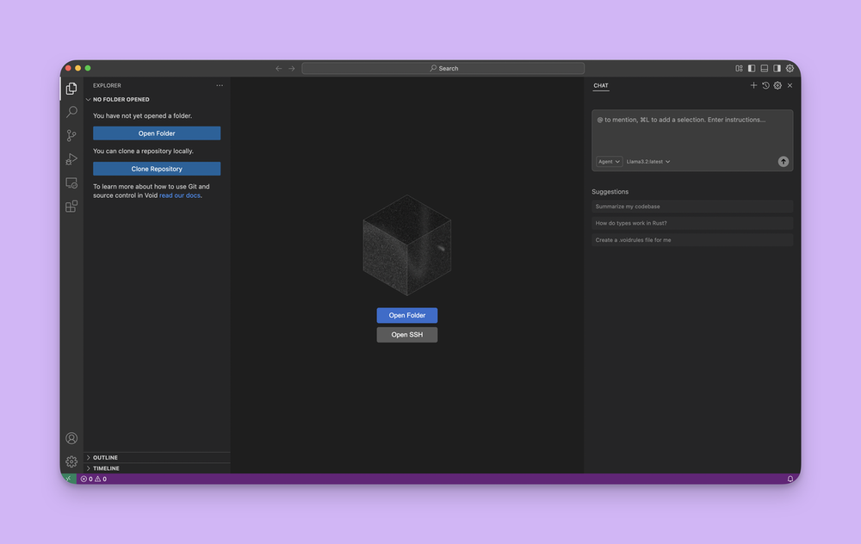Toggle the secondary side bar layout button

[777, 68]
